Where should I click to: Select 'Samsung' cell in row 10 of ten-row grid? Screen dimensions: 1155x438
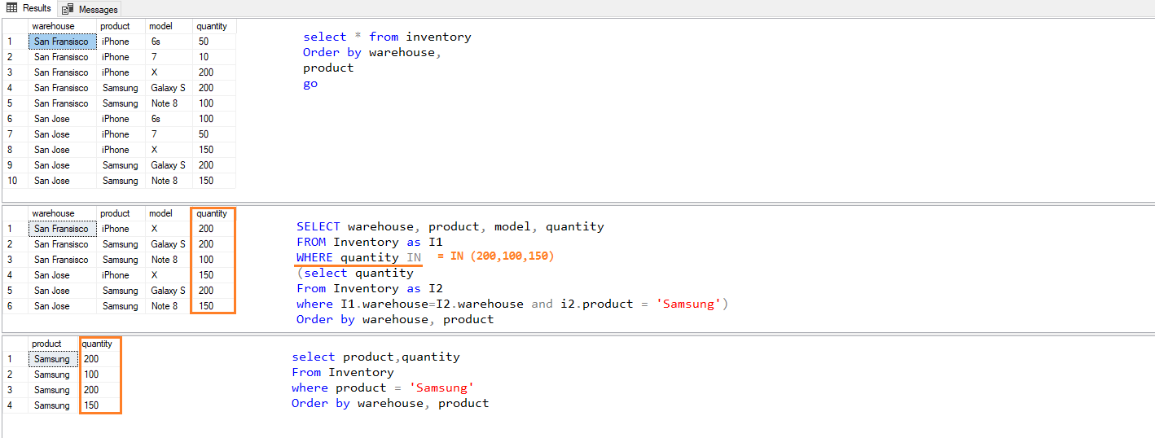pos(121,181)
